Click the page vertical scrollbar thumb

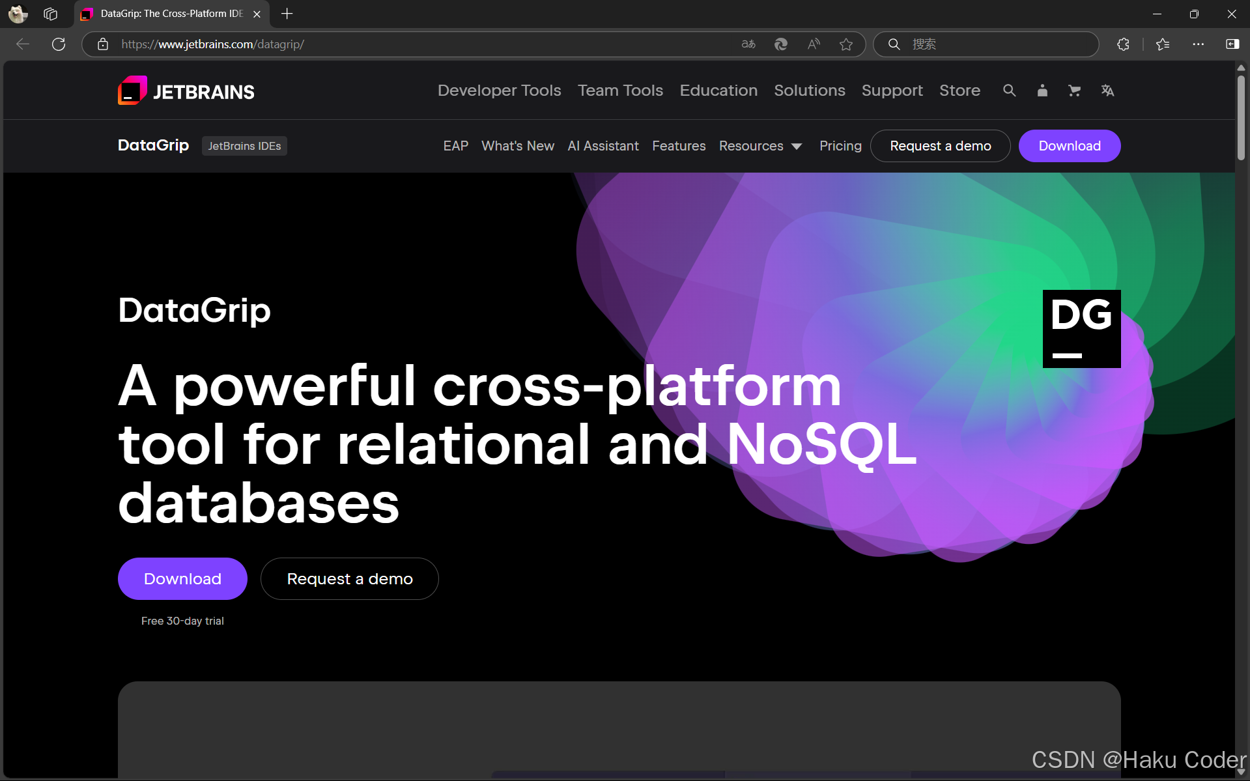[x=1241, y=117]
